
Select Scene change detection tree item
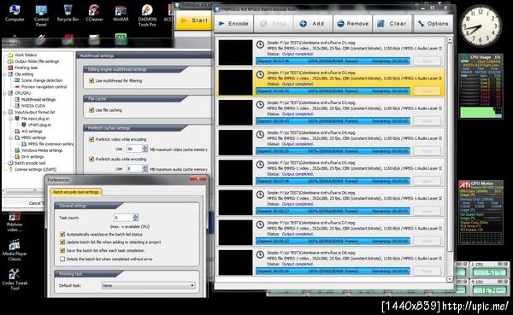(x=42, y=80)
